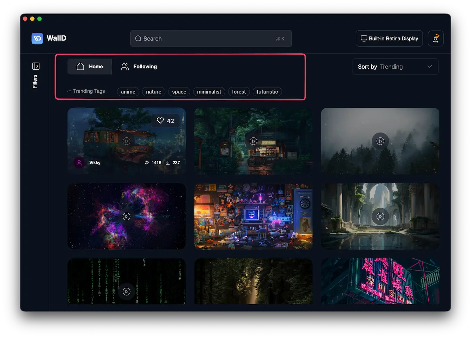The width and height of the screenshot is (471, 338).
Task: Open the Sort by Trending dropdown
Action: click(395, 67)
